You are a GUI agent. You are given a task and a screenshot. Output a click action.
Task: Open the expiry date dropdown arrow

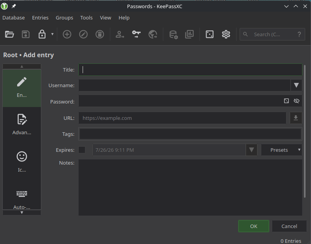pyautogui.click(x=251, y=150)
